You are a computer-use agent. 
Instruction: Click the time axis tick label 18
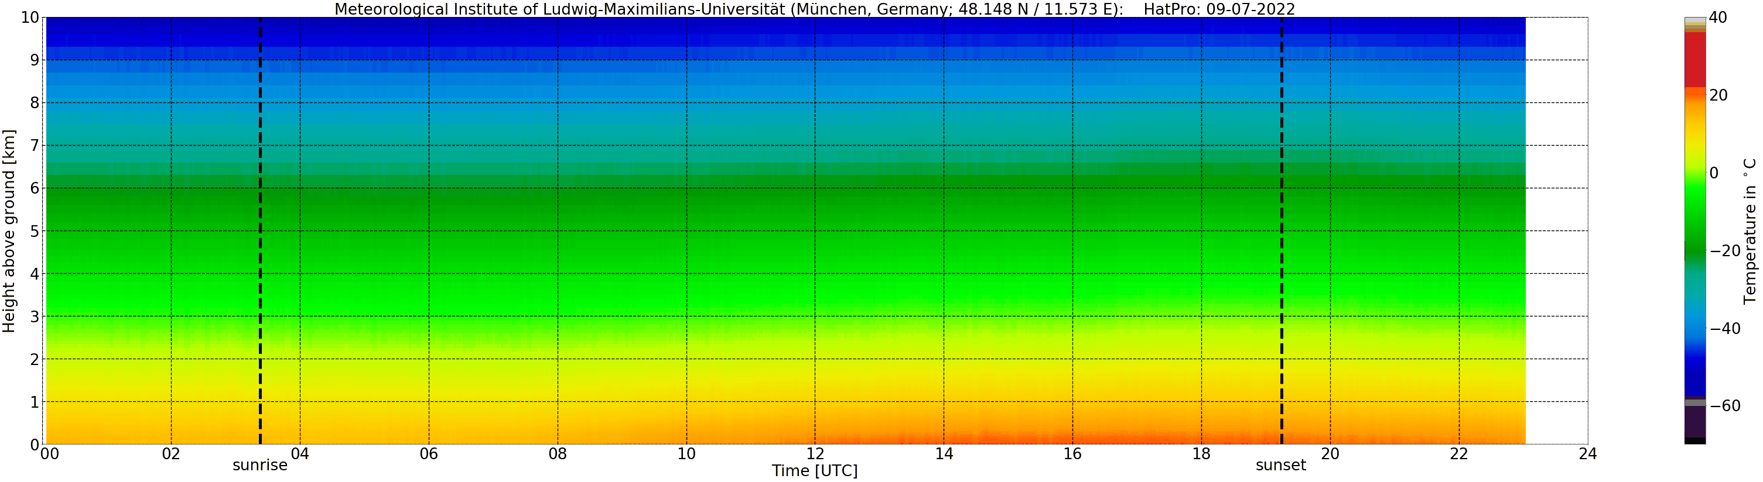1201,454
